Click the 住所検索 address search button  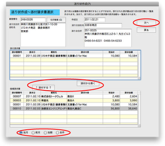pos(56,20)
